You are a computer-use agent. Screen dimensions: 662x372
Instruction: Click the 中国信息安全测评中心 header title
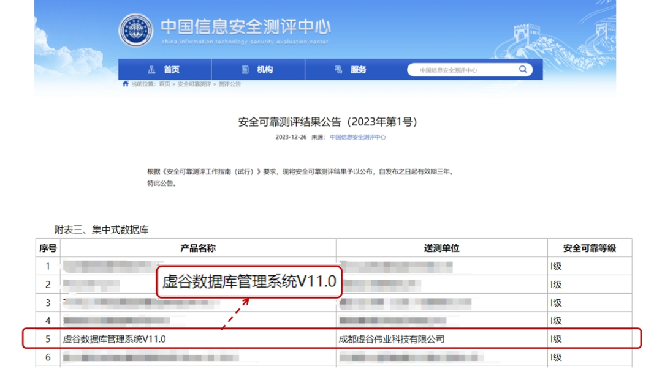pos(245,27)
